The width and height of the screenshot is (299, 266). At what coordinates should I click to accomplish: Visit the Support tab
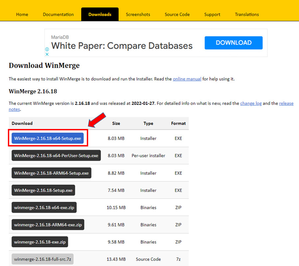212,15
